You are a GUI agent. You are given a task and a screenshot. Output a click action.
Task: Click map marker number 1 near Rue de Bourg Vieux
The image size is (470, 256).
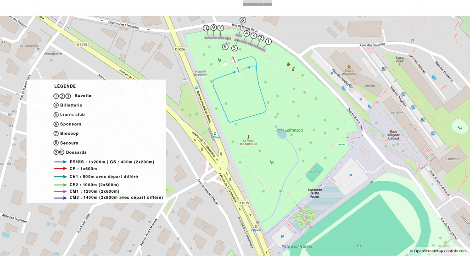[269, 42]
